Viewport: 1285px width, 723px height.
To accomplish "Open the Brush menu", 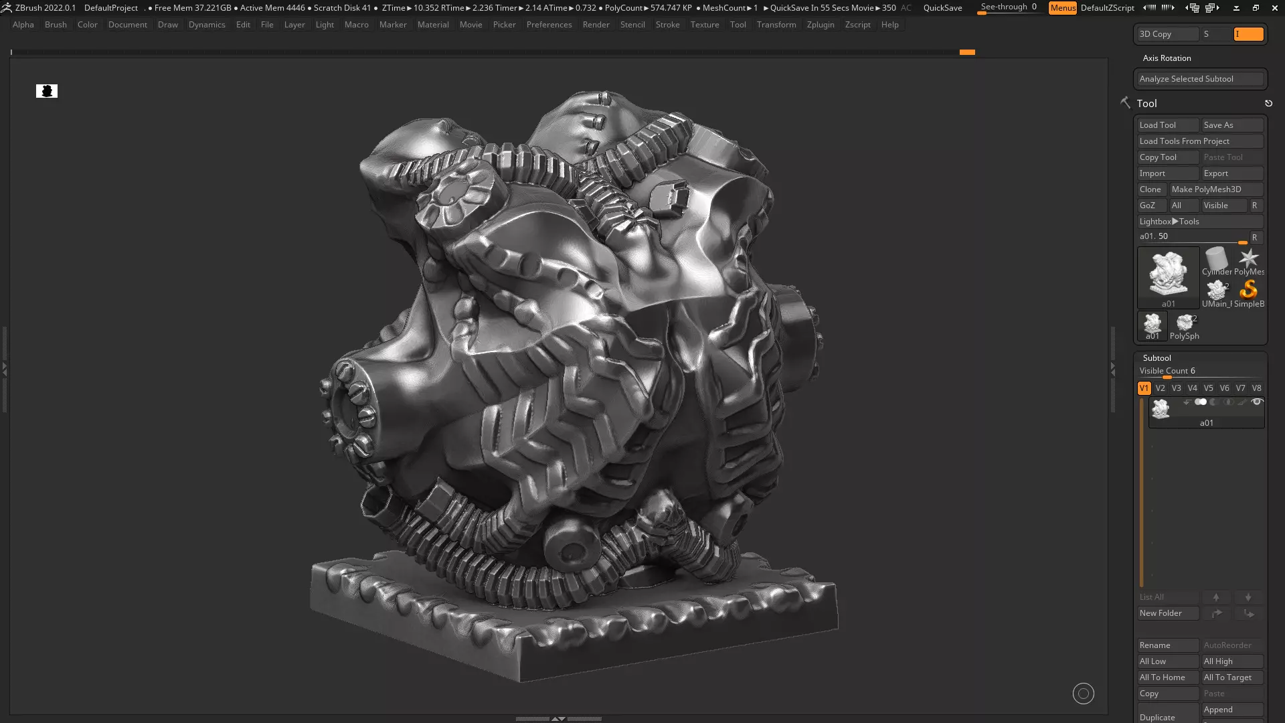I will tap(56, 25).
